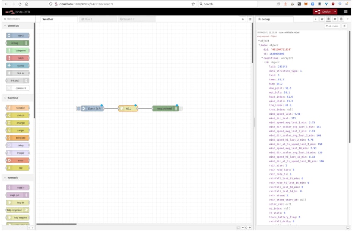Screen dimensions: 353x232
Task: Click the browser address bar
Action: [x=121, y=4]
